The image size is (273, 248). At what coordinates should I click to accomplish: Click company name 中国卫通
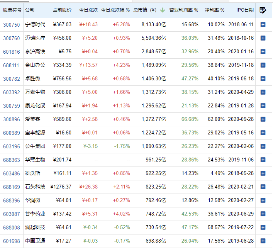coord(35,241)
